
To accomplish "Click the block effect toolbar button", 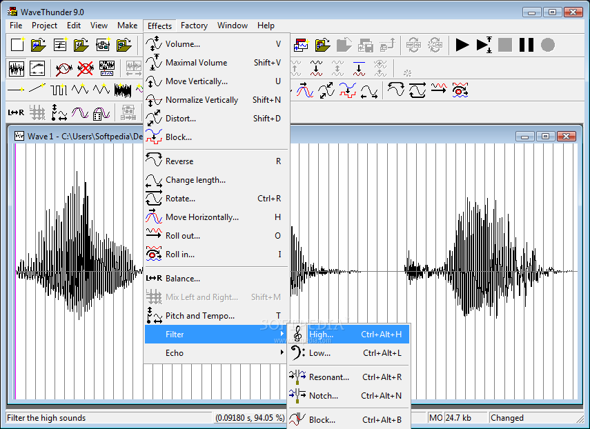I will pyautogui.click(x=348, y=90).
